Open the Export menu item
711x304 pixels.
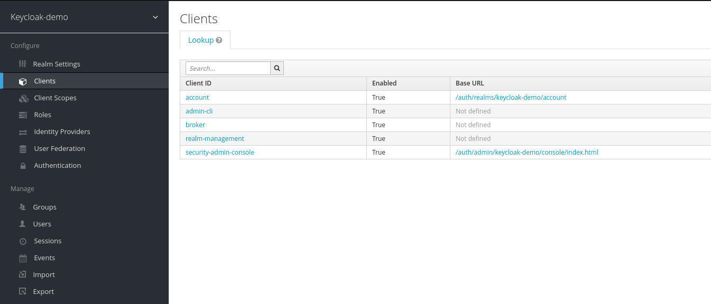(43, 291)
